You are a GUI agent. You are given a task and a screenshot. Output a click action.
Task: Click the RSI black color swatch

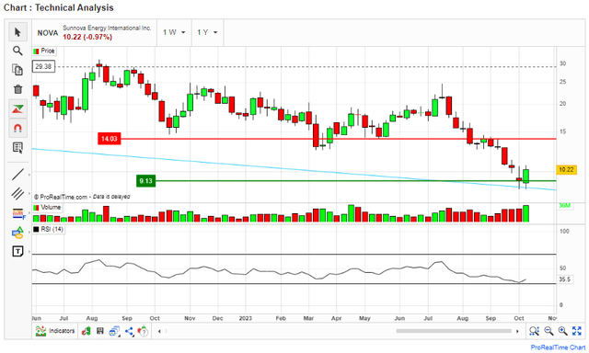[36, 229]
